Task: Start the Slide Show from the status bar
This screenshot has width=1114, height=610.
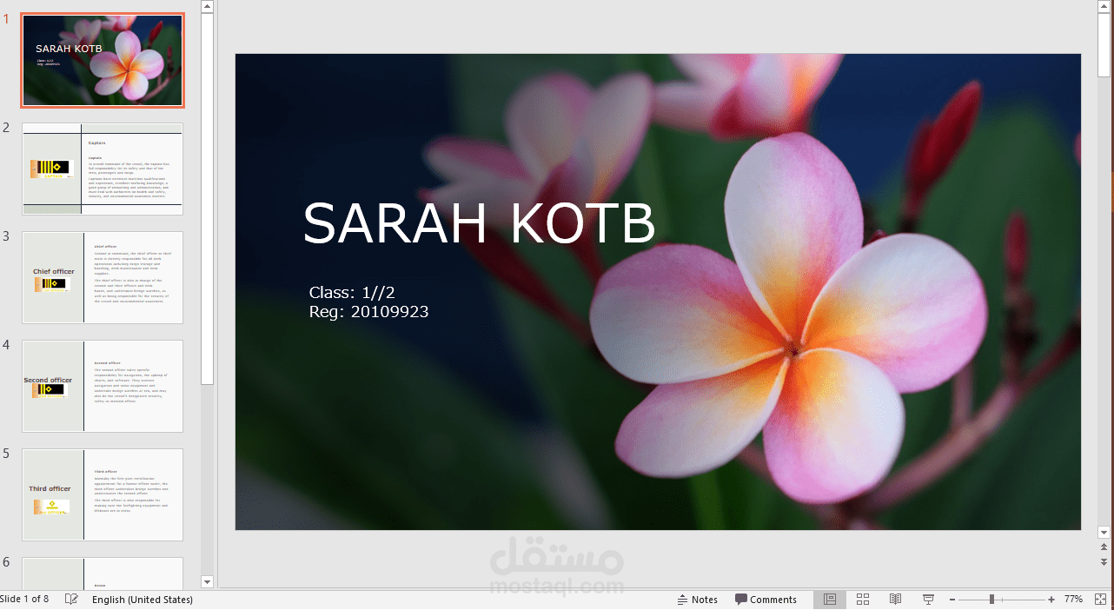Action: 928,600
